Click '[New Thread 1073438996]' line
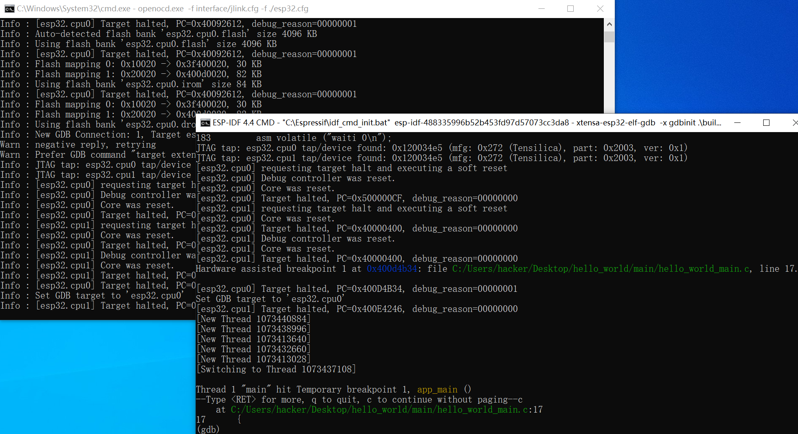This screenshot has width=798, height=434. 254,329
